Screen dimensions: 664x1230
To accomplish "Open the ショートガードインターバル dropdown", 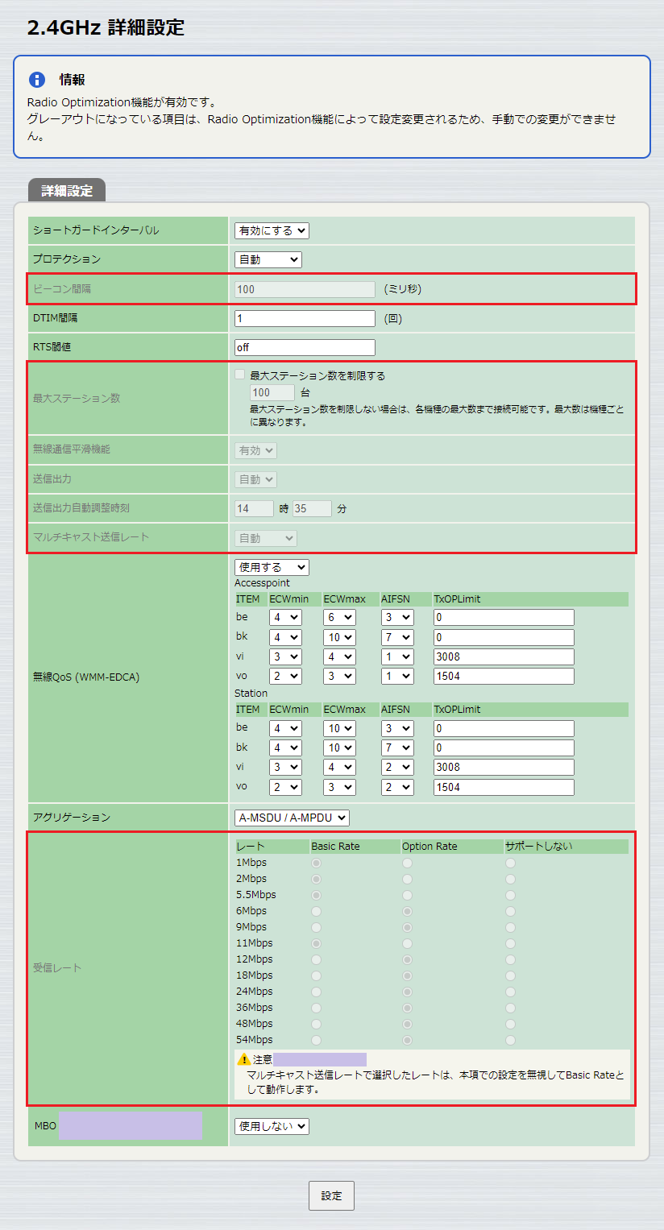I will click(272, 230).
